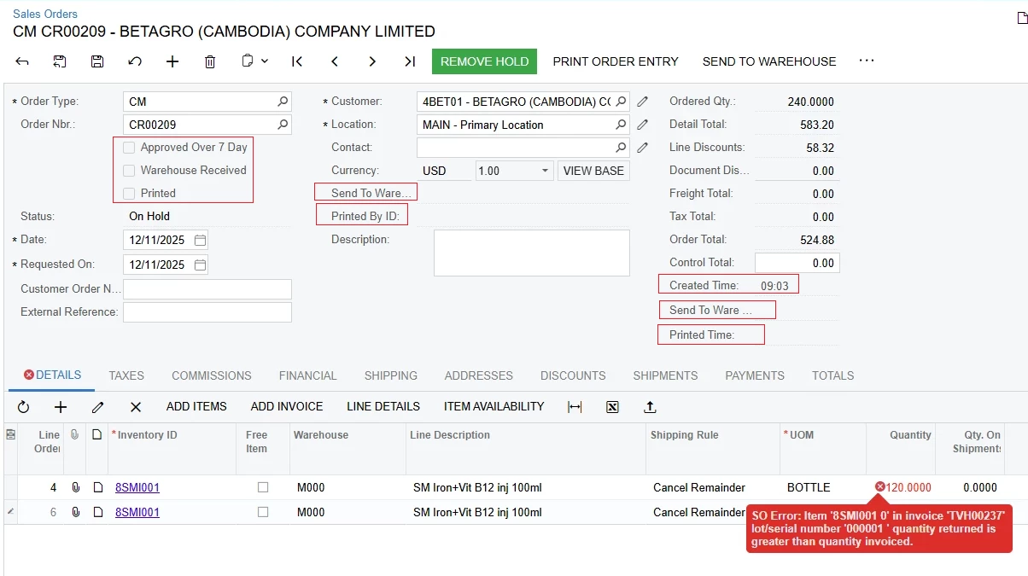Open Order Nbr. lookup magnifier
The height and width of the screenshot is (576, 1028).
[x=283, y=125]
